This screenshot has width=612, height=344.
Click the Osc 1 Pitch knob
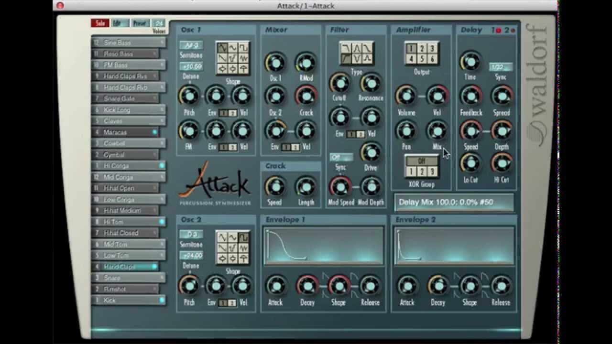(189, 96)
